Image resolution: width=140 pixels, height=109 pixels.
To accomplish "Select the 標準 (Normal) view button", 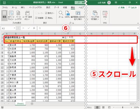I will coord(4,15).
